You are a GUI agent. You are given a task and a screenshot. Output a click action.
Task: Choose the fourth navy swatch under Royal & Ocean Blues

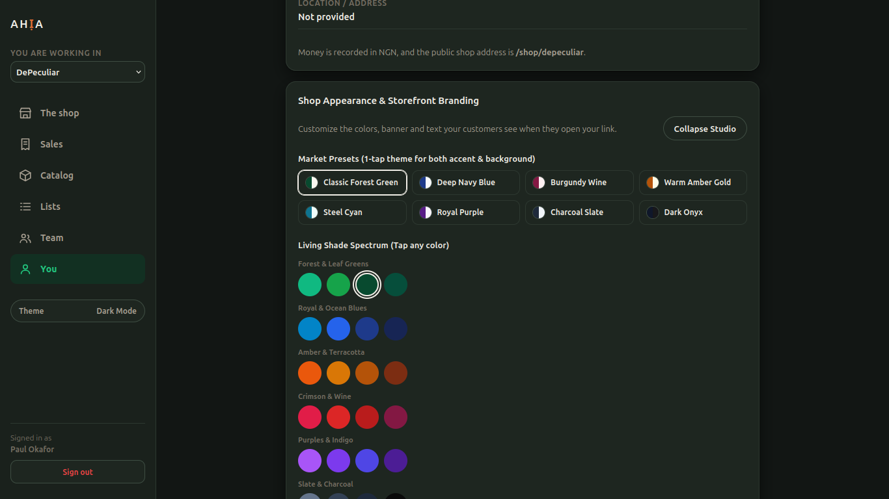click(396, 329)
